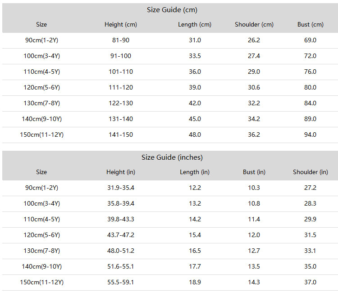Click the 100cm(3-4Y) size in inches table

coord(41,204)
